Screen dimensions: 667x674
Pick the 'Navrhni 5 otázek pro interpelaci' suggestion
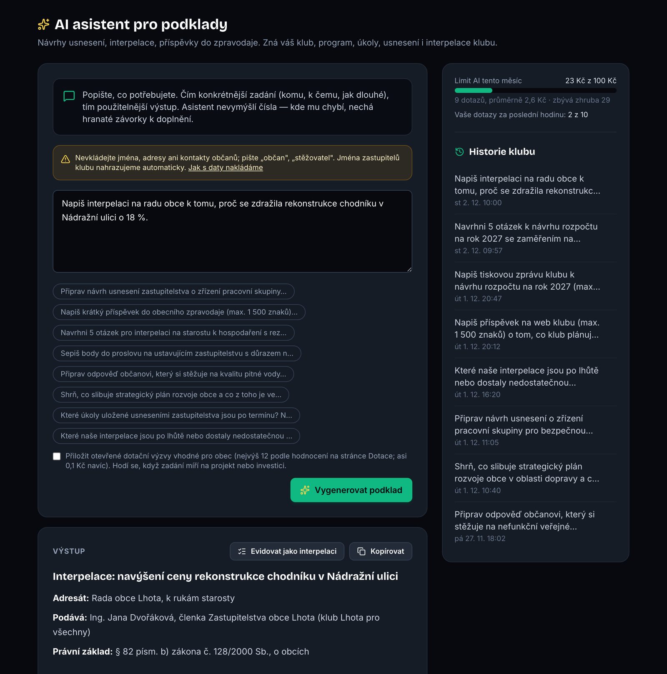[x=174, y=333]
